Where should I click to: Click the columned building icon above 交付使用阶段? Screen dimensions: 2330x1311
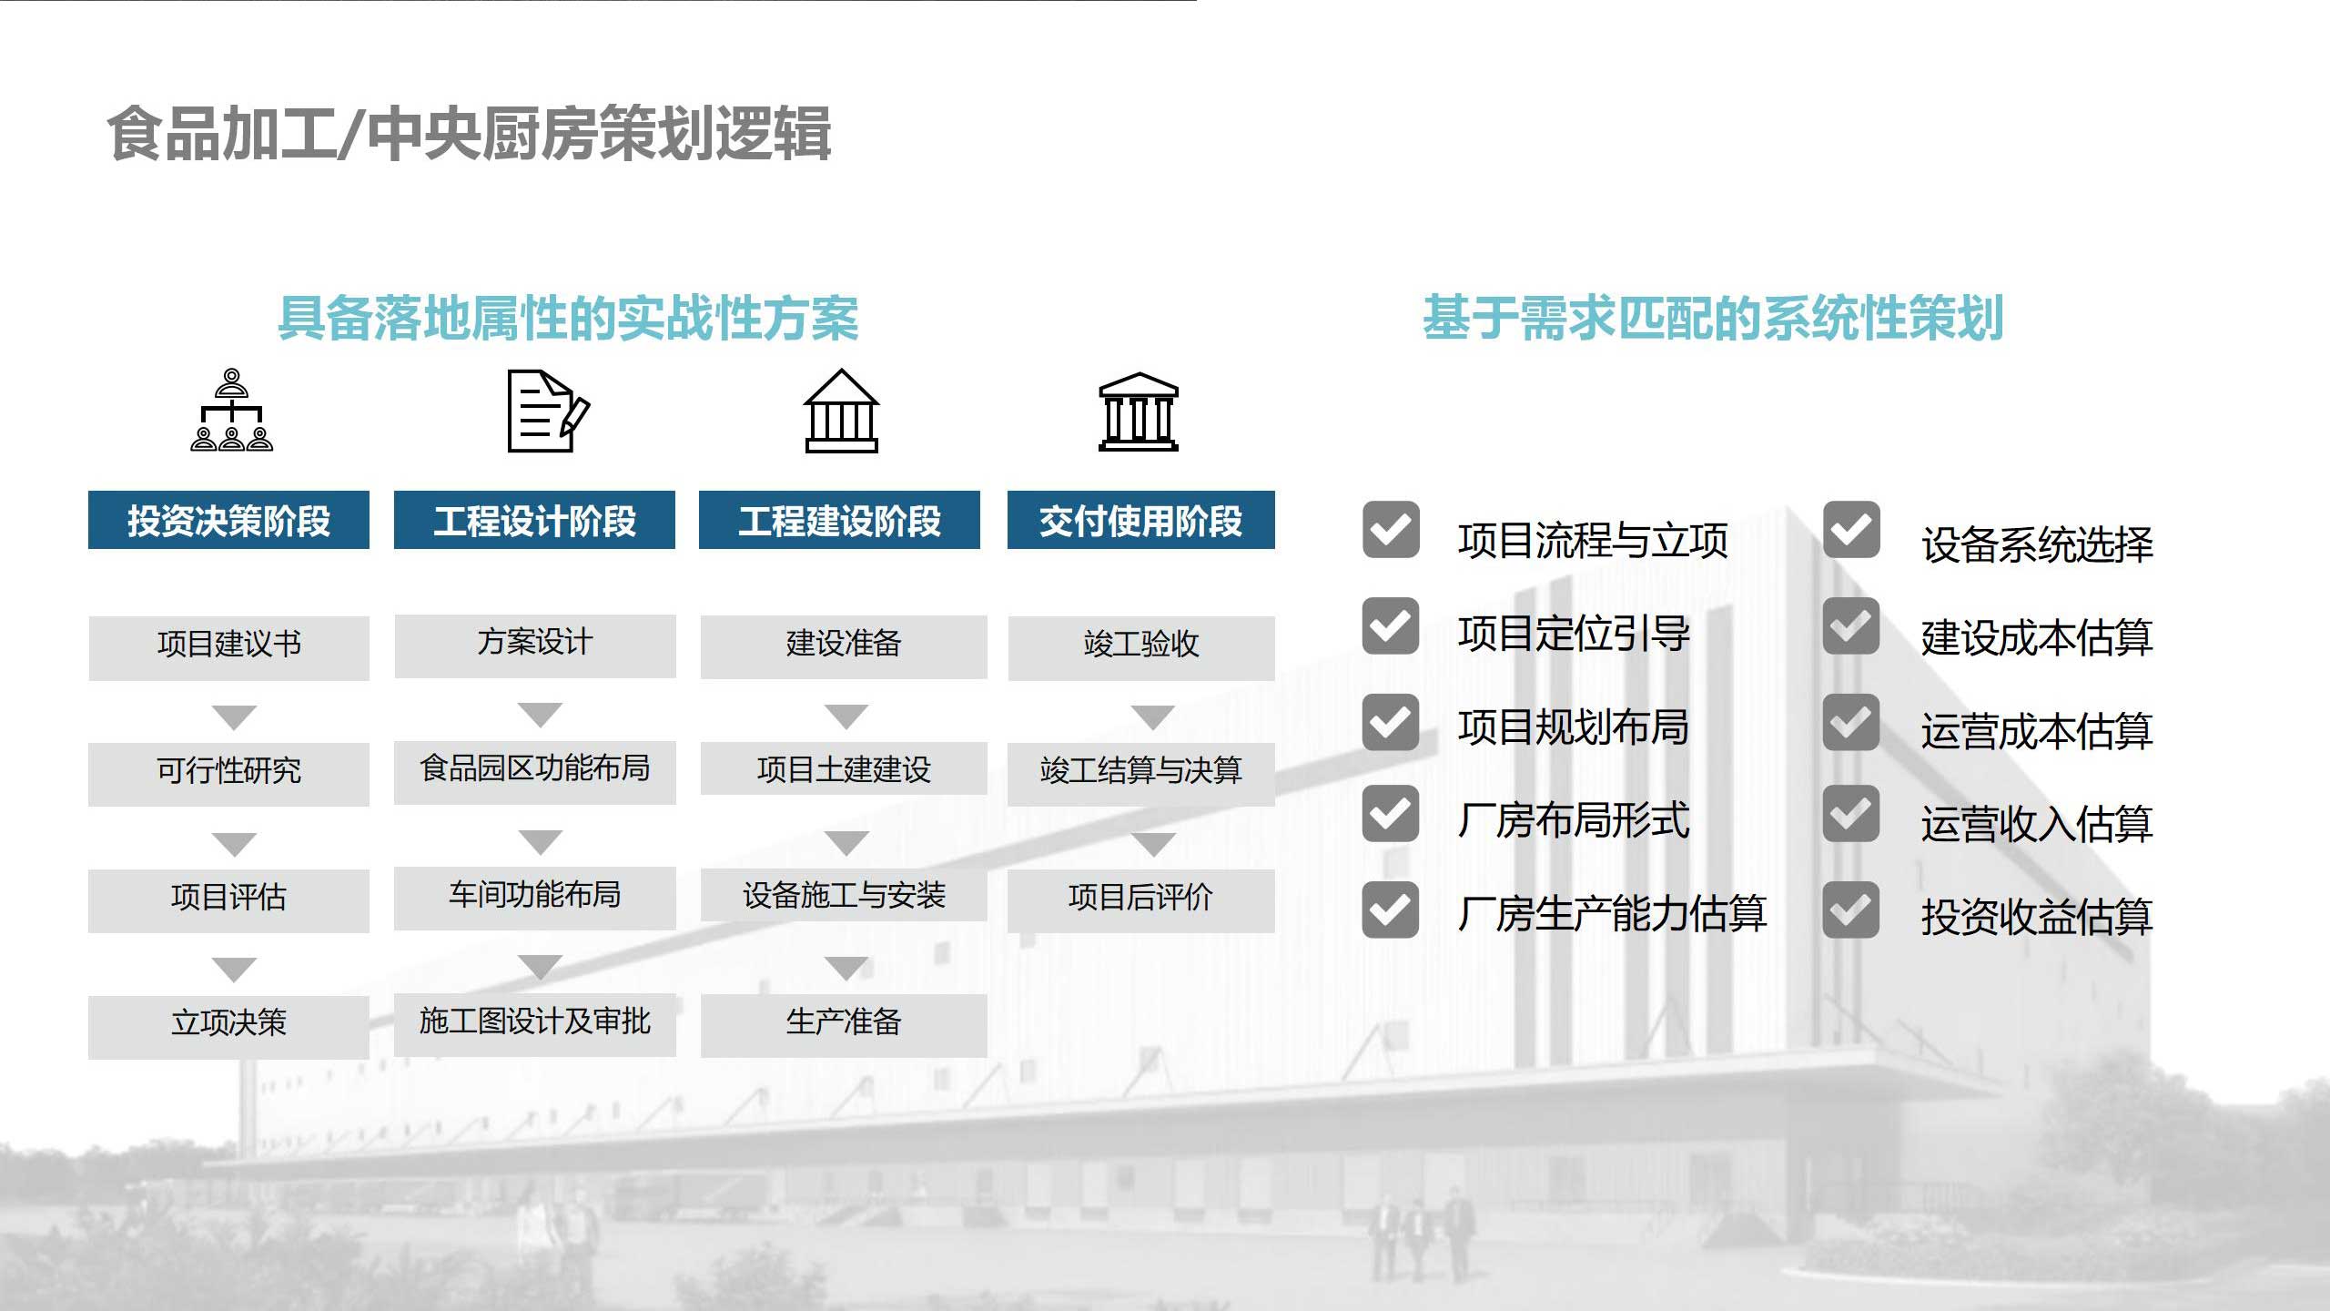pyautogui.click(x=1138, y=412)
